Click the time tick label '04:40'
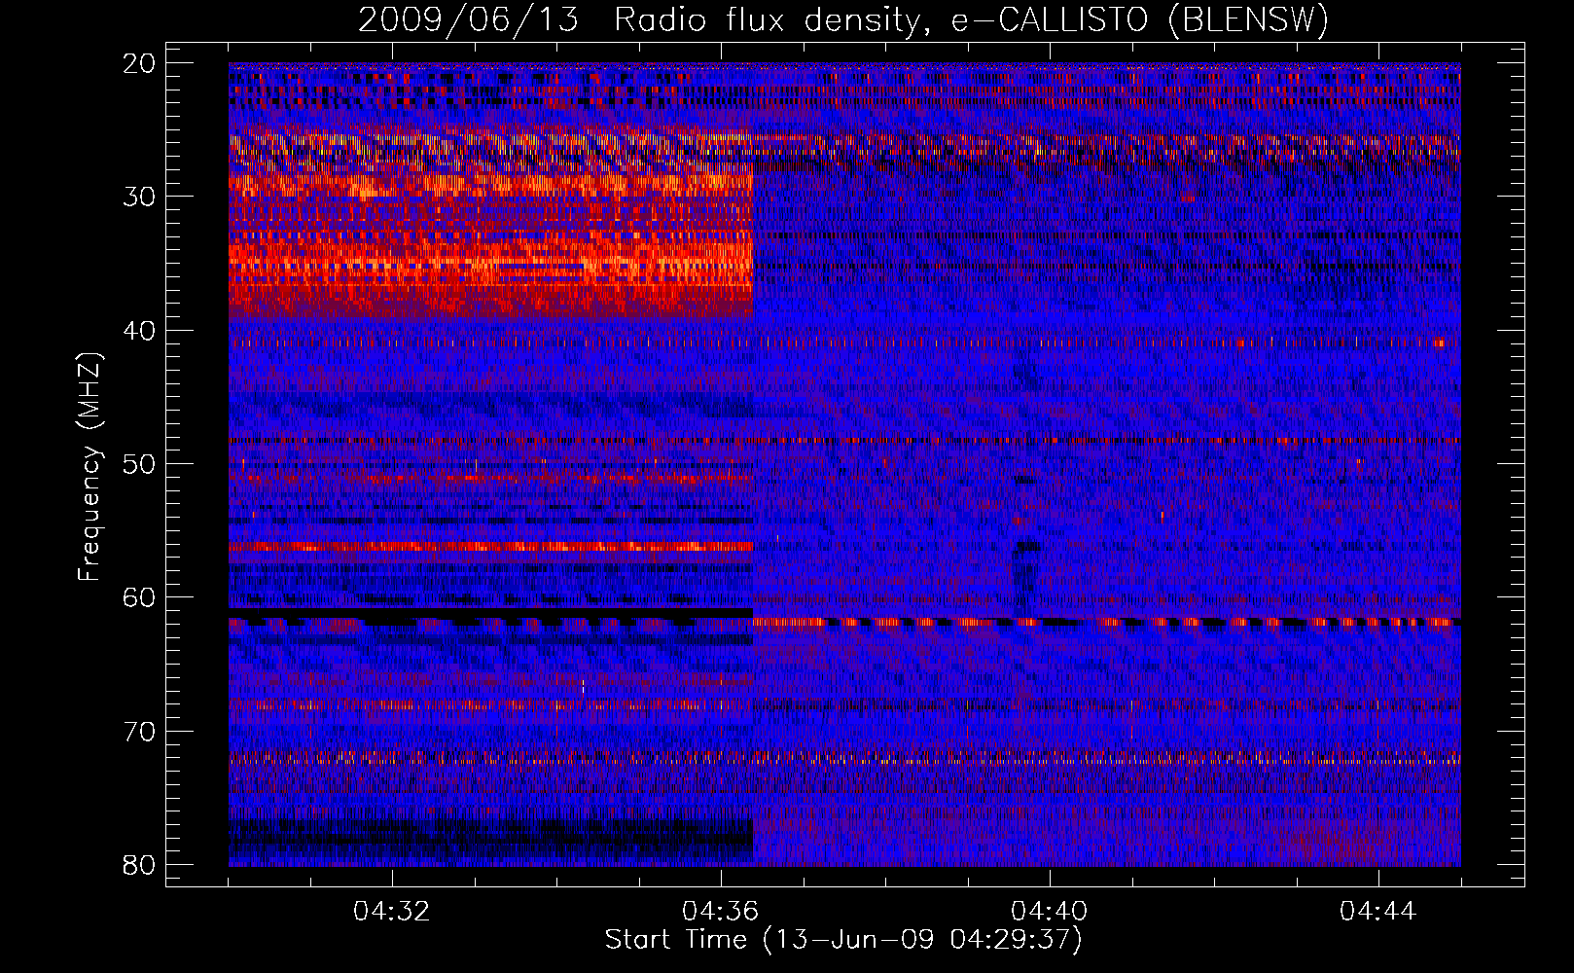Image resolution: width=1574 pixels, height=973 pixels. [1050, 912]
